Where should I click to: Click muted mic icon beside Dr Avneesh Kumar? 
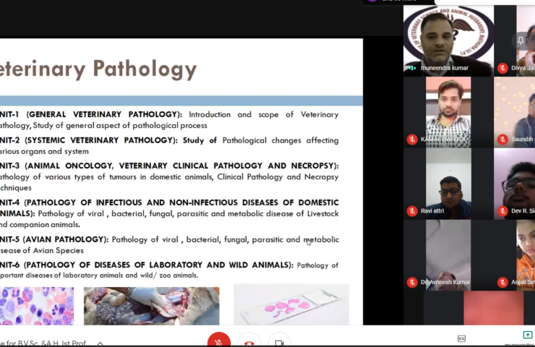[412, 282]
